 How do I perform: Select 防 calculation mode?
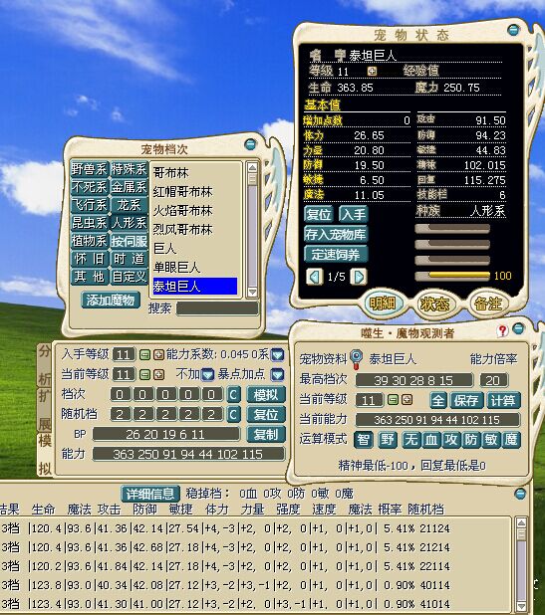471,439
